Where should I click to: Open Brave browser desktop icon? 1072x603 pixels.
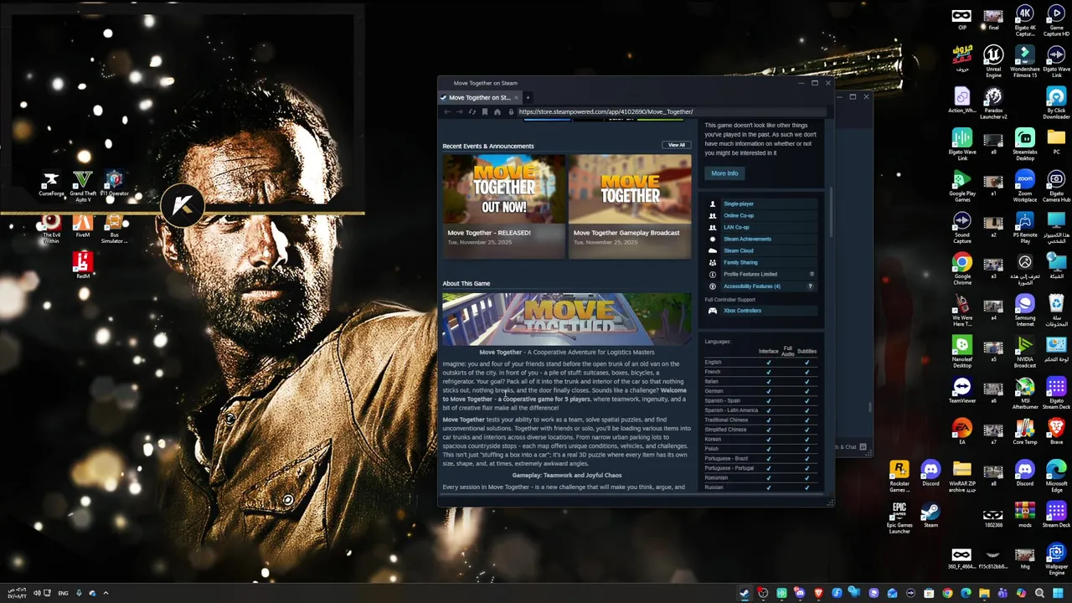pos(1056,431)
